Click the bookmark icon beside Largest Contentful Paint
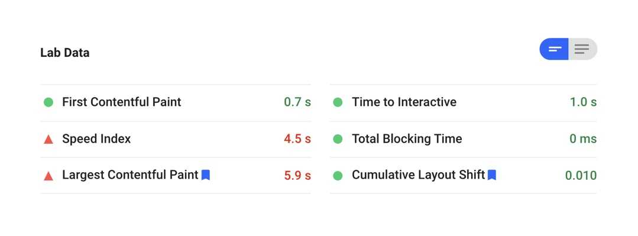 (206, 175)
